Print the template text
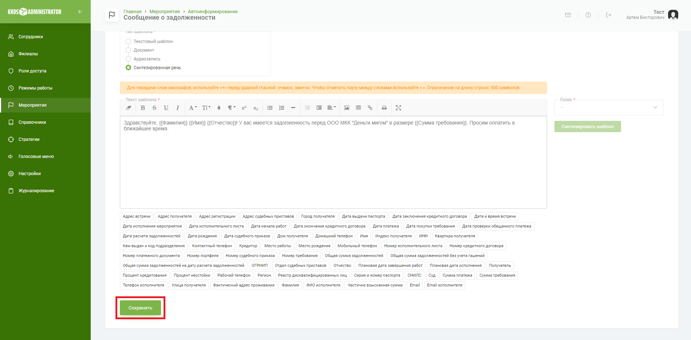The height and width of the screenshot is (340, 691). pos(384,108)
